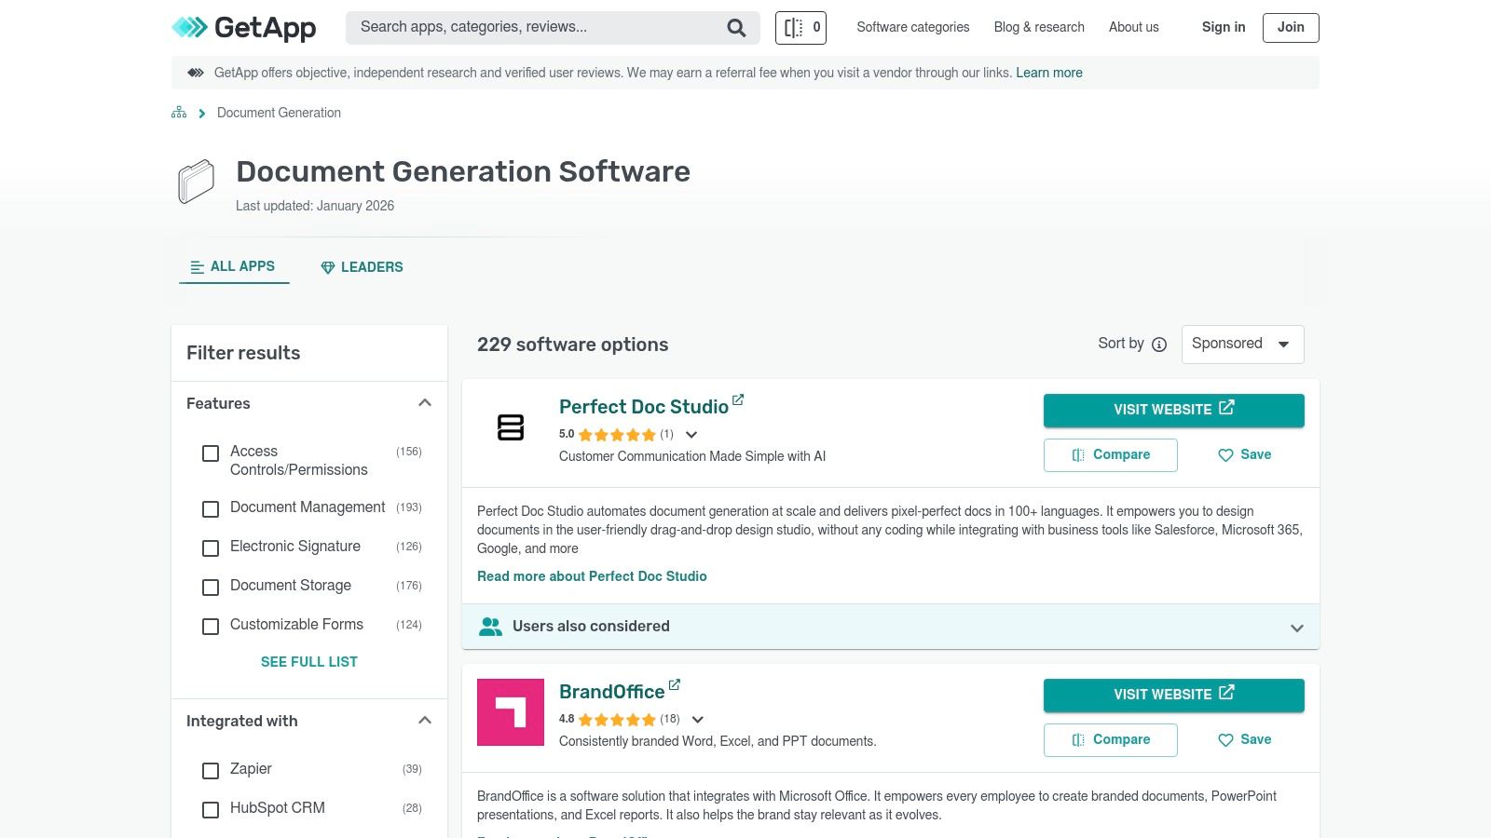Click the BrandOffice logo

click(510, 712)
